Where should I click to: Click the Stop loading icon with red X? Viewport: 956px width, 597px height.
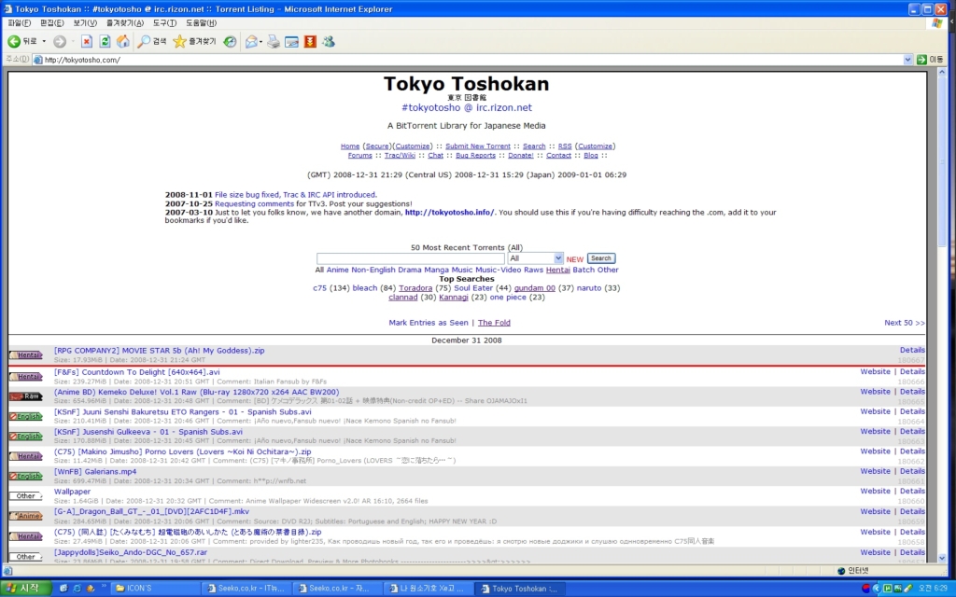pos(87,41)
